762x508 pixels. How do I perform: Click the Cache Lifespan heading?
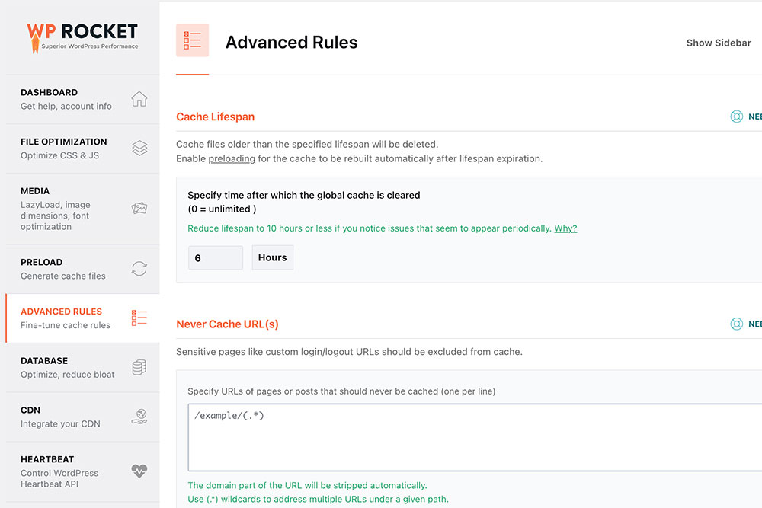click(216, 117)
